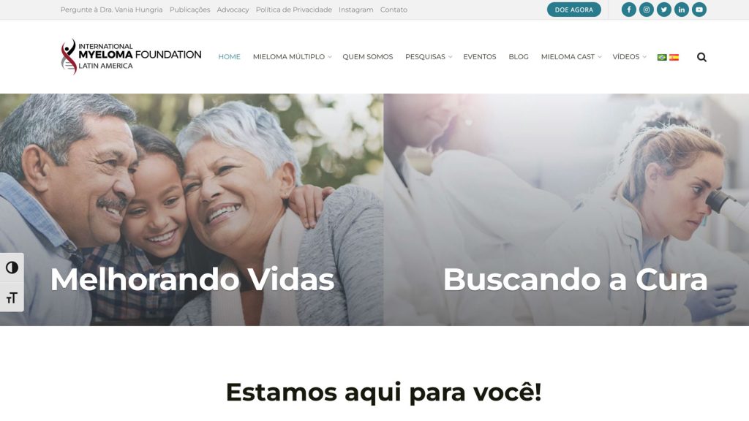
Task: Click the International Myeloma Foundation logo
Action: coord(131,56)
